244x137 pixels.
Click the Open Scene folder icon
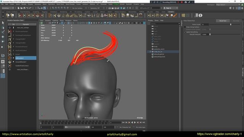[21, 8]
